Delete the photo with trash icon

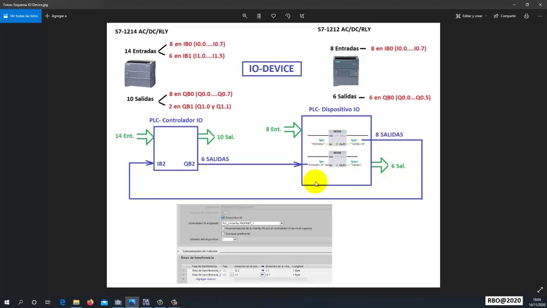tap(259, 16)
